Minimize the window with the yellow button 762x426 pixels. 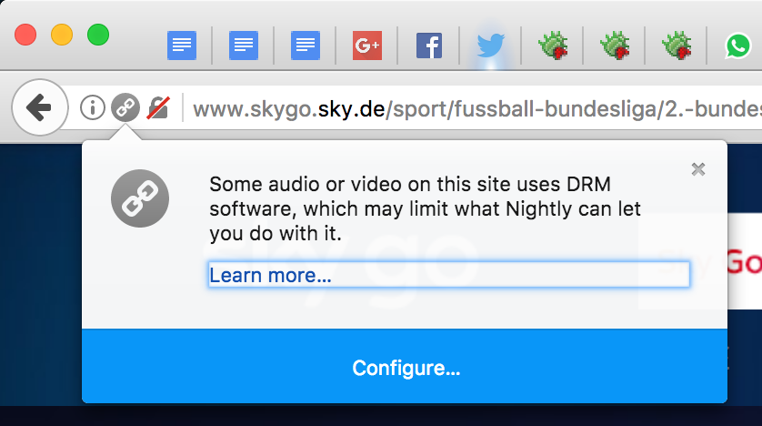(x=62, y=35)
